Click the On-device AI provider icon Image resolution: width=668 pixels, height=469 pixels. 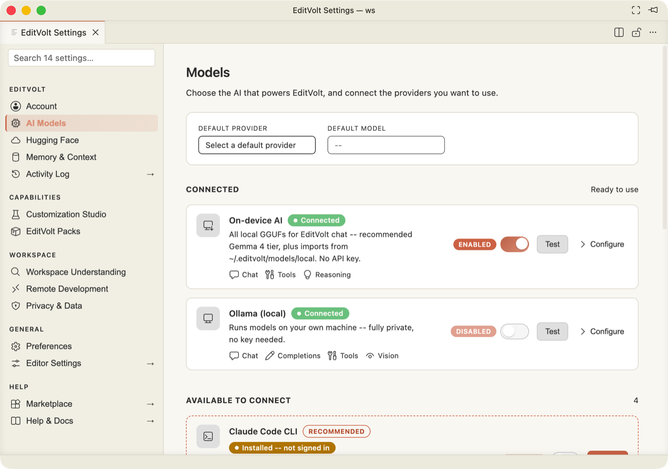pos(208,225)
